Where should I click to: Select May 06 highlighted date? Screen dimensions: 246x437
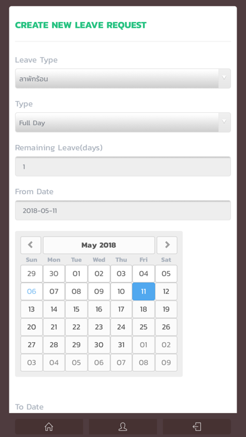pyautogui.click(x=31, y=291)
